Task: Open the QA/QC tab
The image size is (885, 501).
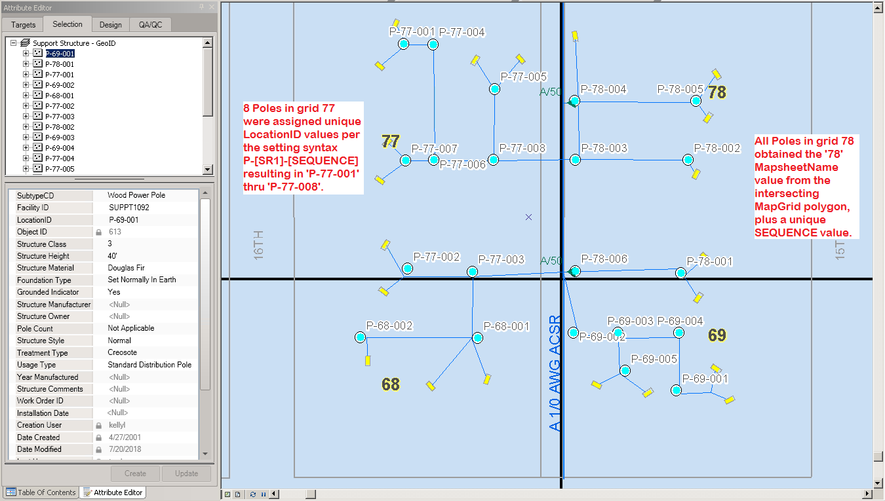Action: (149, 24)
